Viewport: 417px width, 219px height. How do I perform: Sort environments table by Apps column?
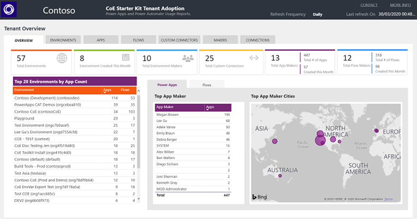(x=107, y=90)
